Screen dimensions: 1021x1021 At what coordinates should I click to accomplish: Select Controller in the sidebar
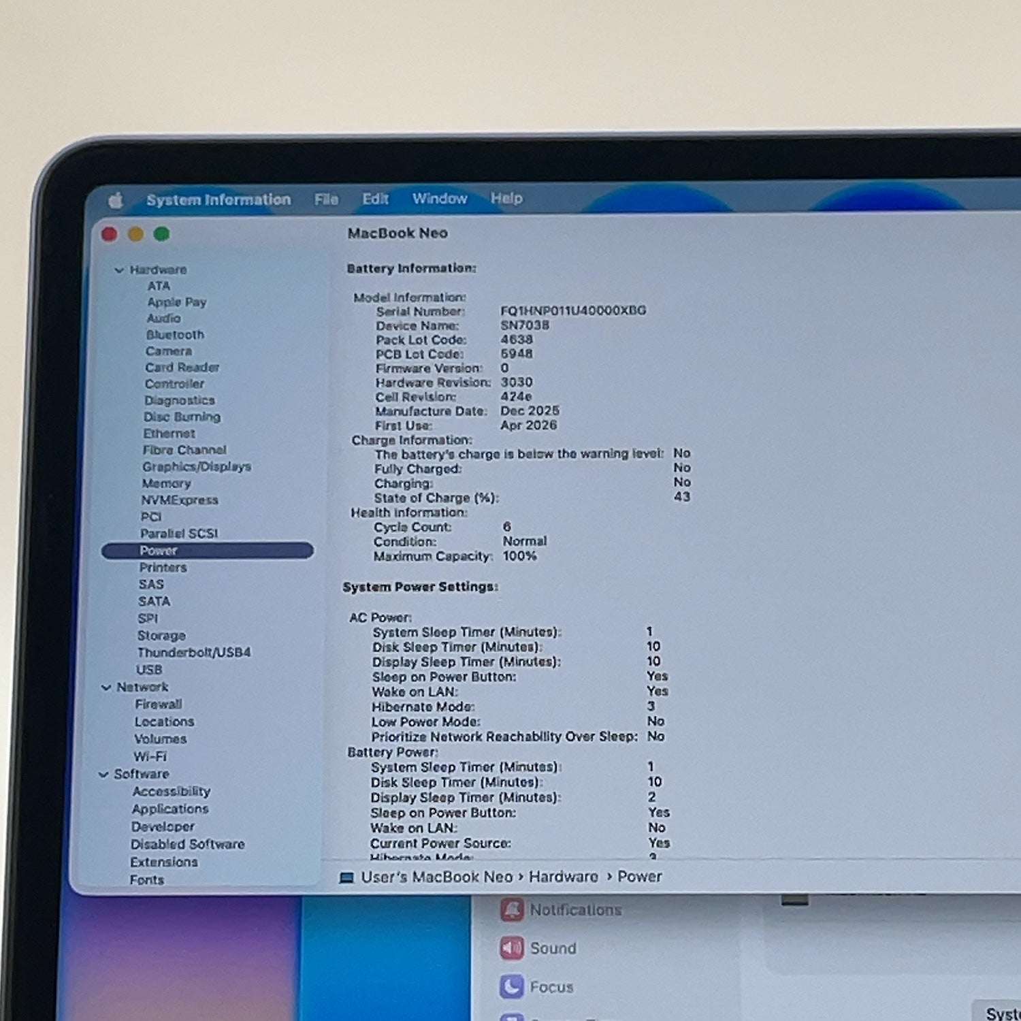point(174,384)
